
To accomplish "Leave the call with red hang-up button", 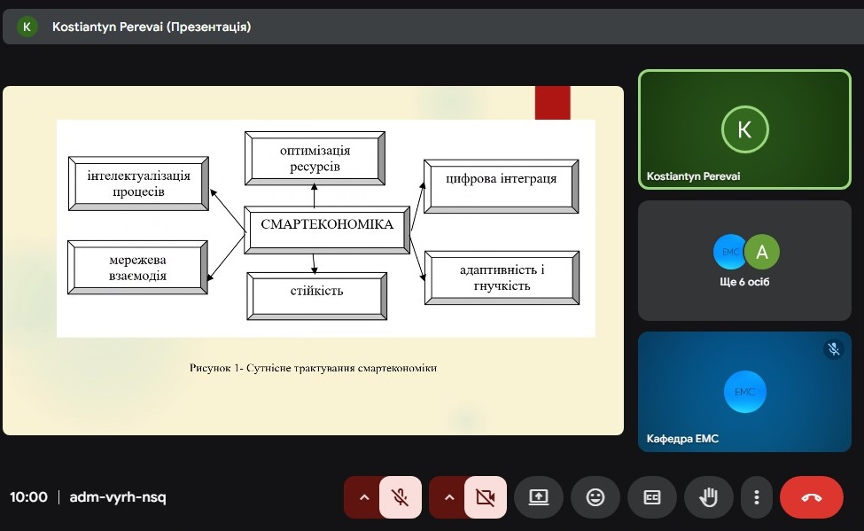I will coord(811,497).
